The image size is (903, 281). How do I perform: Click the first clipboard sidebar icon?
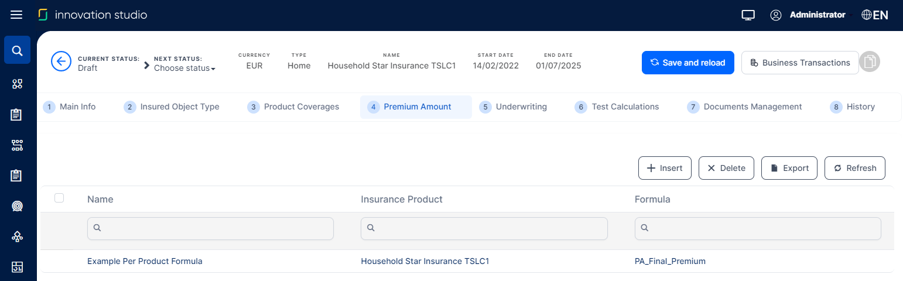17,115
